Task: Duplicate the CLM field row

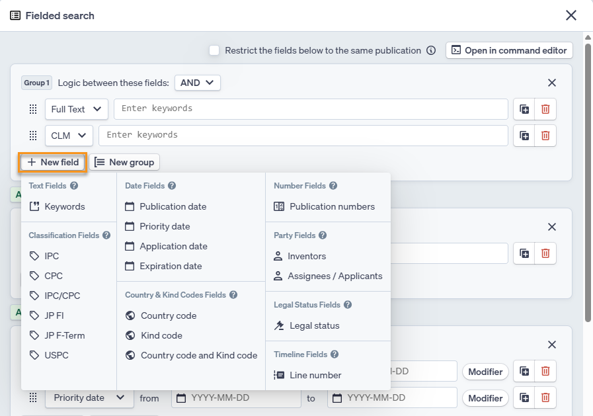Action: tap(524, 136)
